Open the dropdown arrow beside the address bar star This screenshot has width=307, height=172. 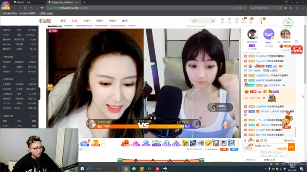(244, 8)
